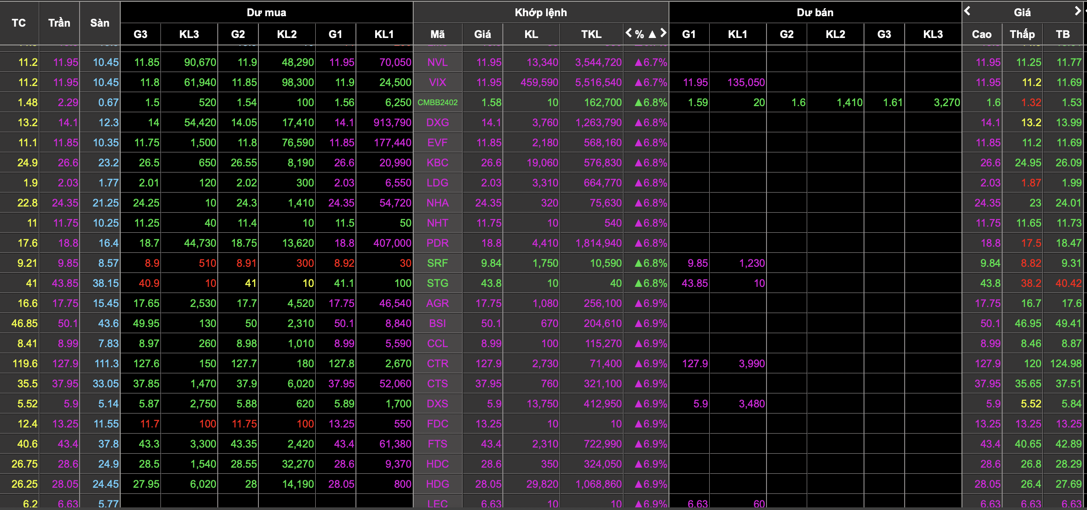This screenshot has height=510, width=1087.
Task: Select the DXG ticker row
Action: 437,123
